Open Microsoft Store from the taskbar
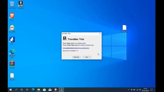Screen dimensions: 164x92 (44, 90)
